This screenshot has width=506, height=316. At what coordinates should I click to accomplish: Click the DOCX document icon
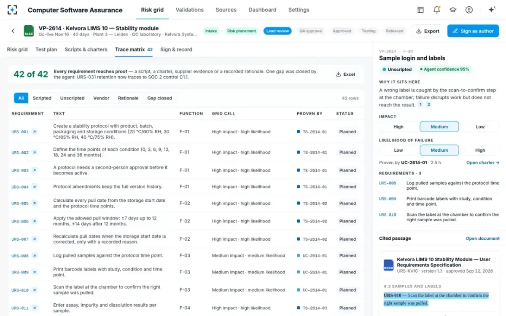tap(388, 265)
